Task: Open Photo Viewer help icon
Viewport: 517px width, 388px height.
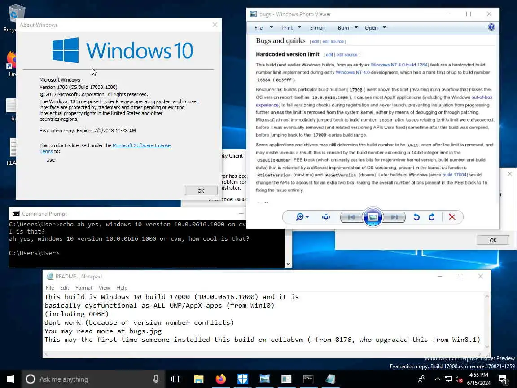Action: pyautogui.click(x=491, y=27)
